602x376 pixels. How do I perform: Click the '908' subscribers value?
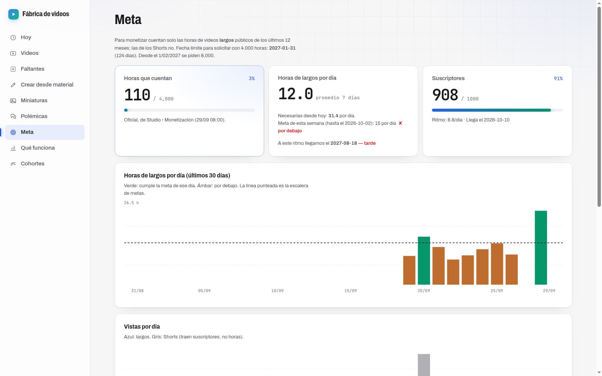[445, 95]
